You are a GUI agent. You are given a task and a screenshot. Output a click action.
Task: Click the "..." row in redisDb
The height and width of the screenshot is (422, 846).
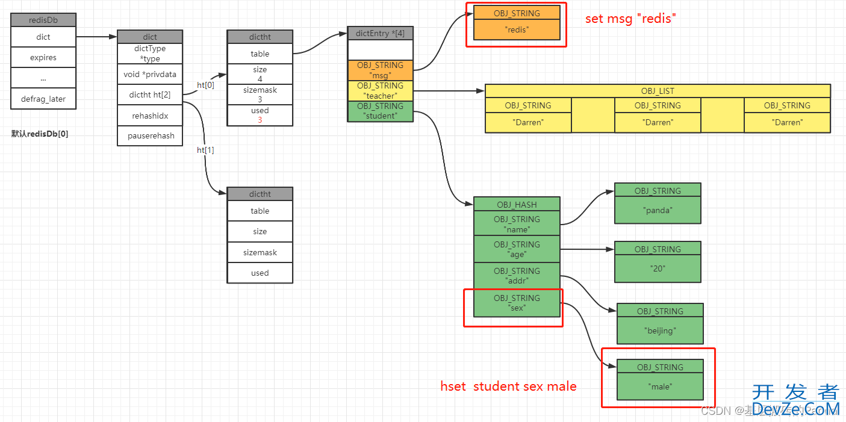(43, 78)
